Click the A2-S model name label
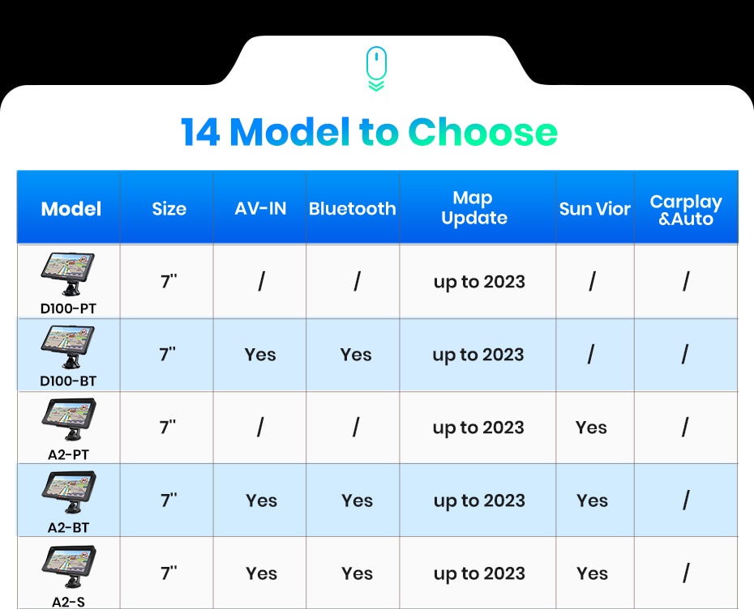The height and width of the screenshot is (609, 754). point(68,601)
